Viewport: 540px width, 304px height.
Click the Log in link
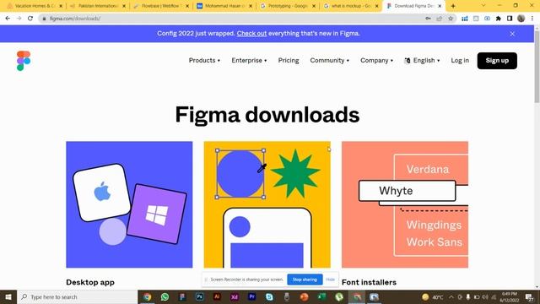tap(460, 60)
